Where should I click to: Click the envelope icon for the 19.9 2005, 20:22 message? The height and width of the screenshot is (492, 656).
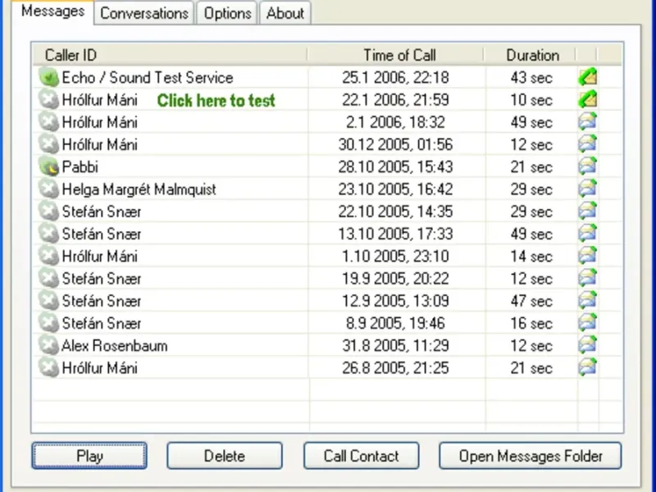click(x=588, y=278)
